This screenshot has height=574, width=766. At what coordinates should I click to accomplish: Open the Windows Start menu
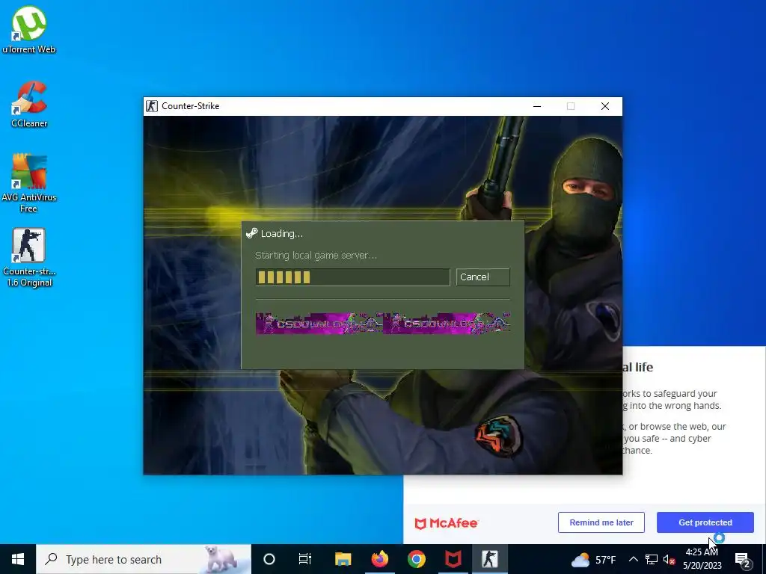pyautogui.click(x=18, y=559)
